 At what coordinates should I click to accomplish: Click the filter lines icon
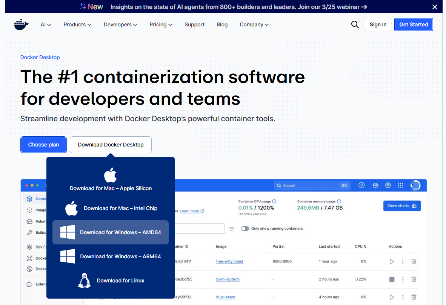click(x=232, y=229)
